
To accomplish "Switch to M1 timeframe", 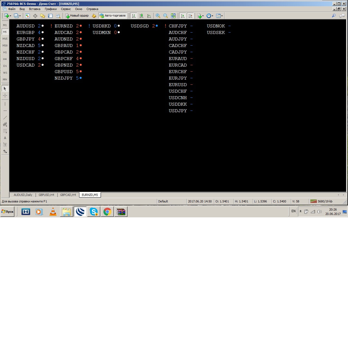I will tap(5, 25).
